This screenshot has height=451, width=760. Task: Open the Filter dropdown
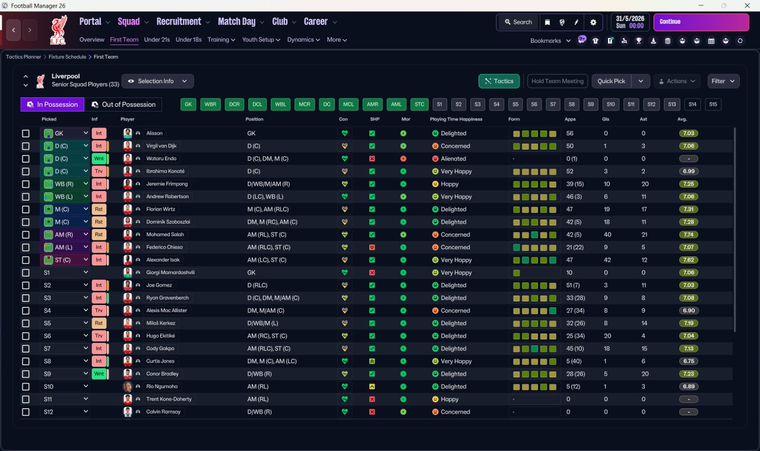click(x=723, y=81)
